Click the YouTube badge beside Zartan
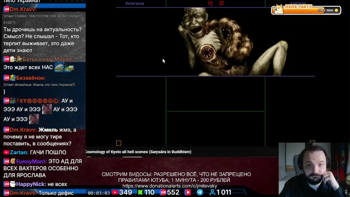 (6, 152)
